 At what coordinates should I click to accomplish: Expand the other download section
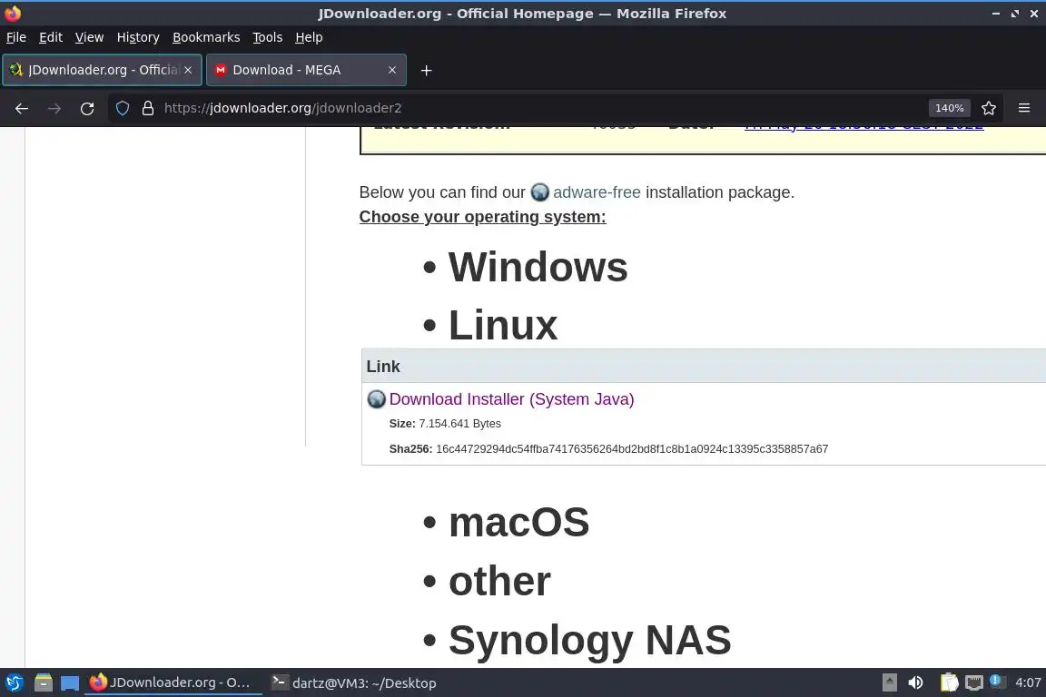pyautogui.click(x=499, y=581)
